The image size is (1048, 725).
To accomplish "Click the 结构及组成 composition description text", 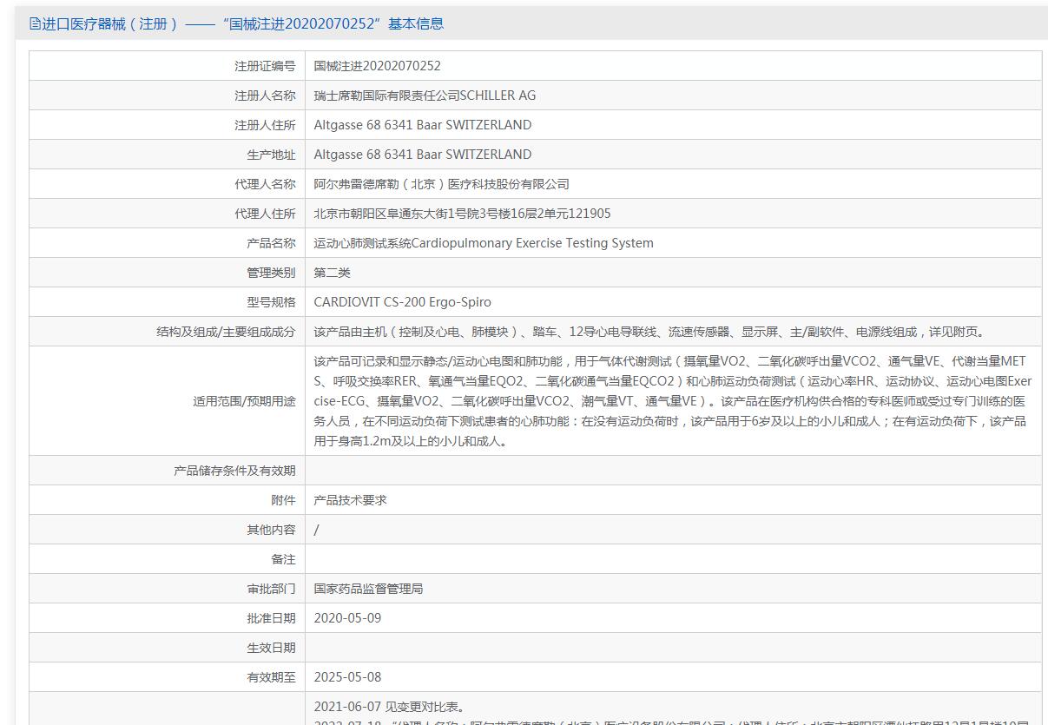I will click(649, 332).
